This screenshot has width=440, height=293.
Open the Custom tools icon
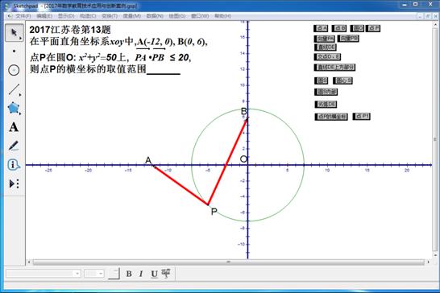click(x=14, y=184)
